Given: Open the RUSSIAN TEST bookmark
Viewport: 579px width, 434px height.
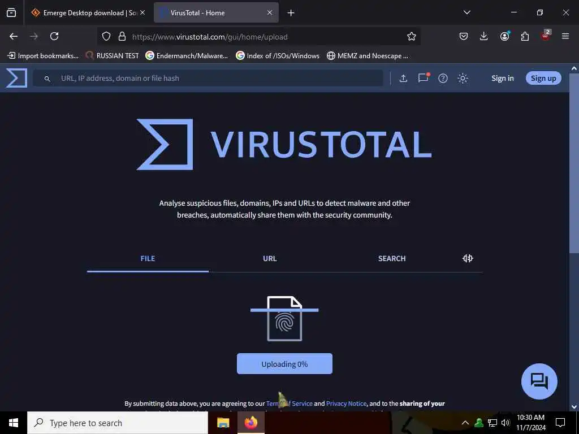Looking at the screenshot, I should pyautogui.click(x=113, y=56).
